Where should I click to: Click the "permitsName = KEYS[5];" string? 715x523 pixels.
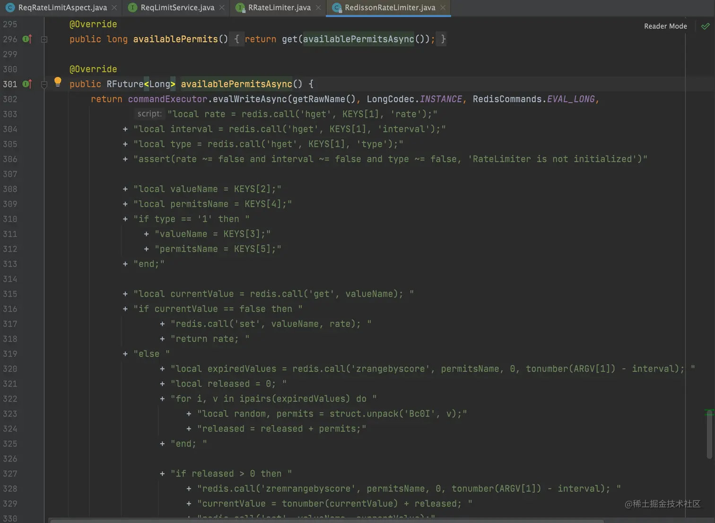(x=218, y=249)
